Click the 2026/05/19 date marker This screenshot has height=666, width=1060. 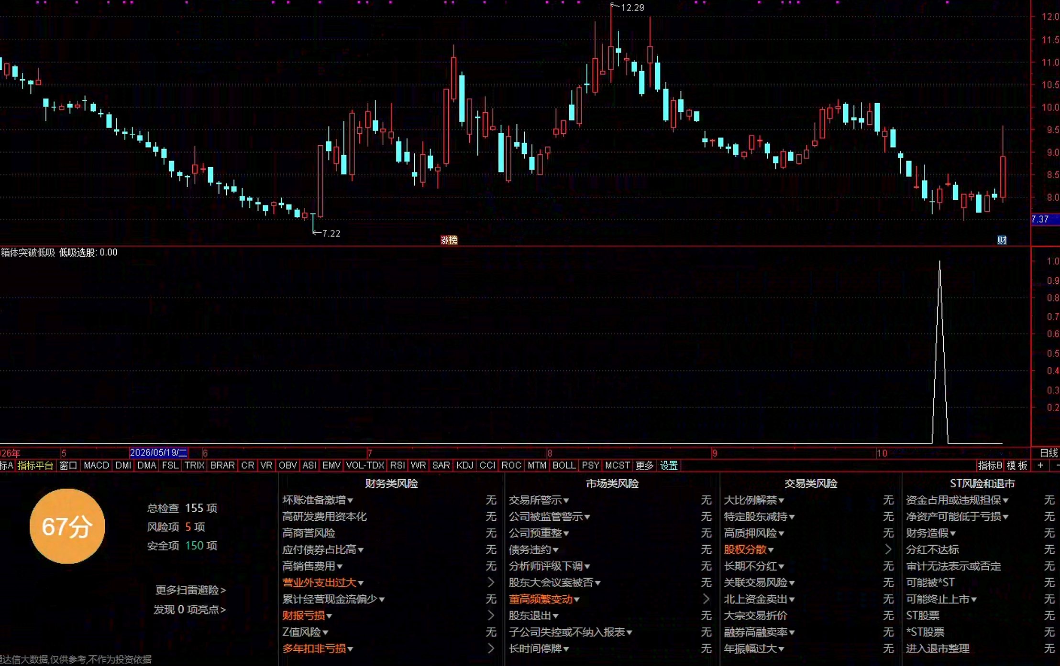tap(158, 452)
